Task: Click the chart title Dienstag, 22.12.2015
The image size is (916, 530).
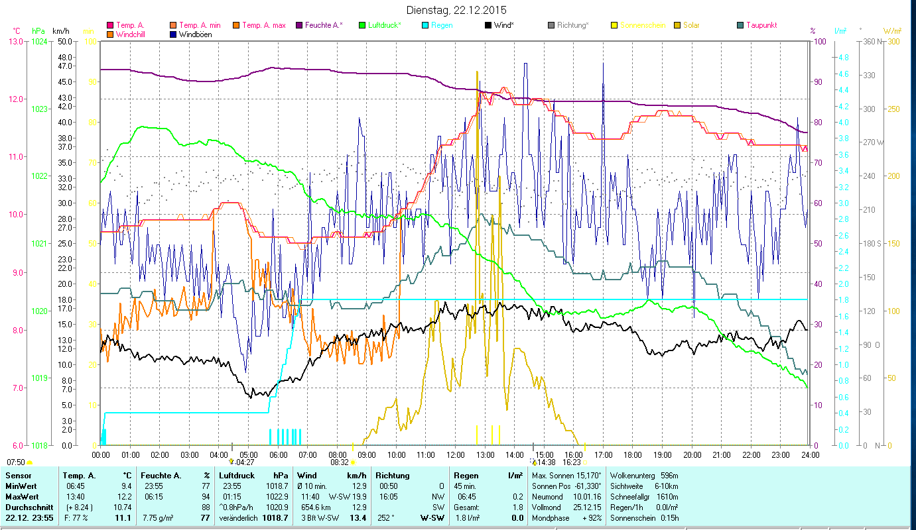Action: click(457, 10)
